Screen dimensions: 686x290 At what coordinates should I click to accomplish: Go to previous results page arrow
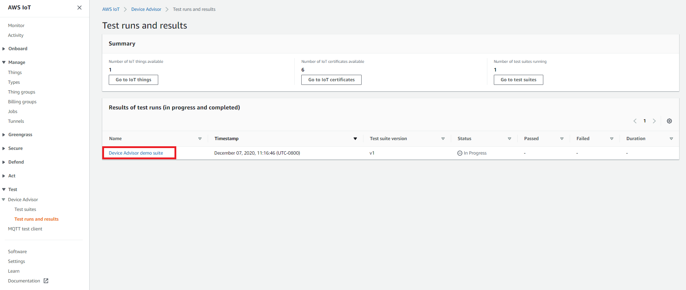[635, 121]
